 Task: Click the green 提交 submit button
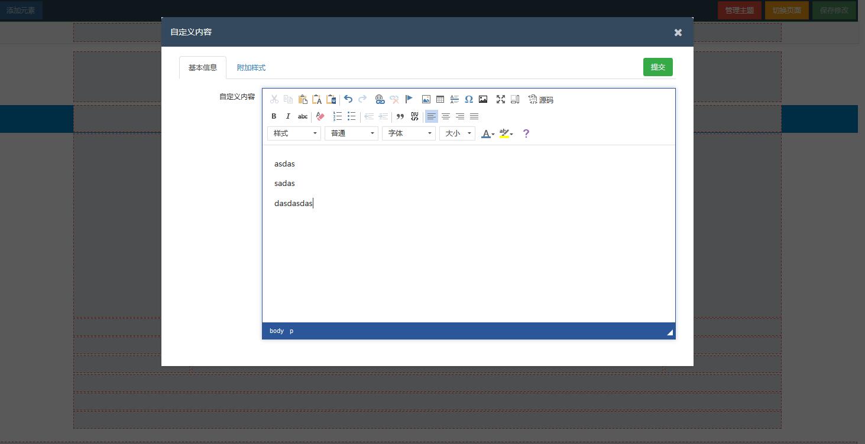[658, 67]
